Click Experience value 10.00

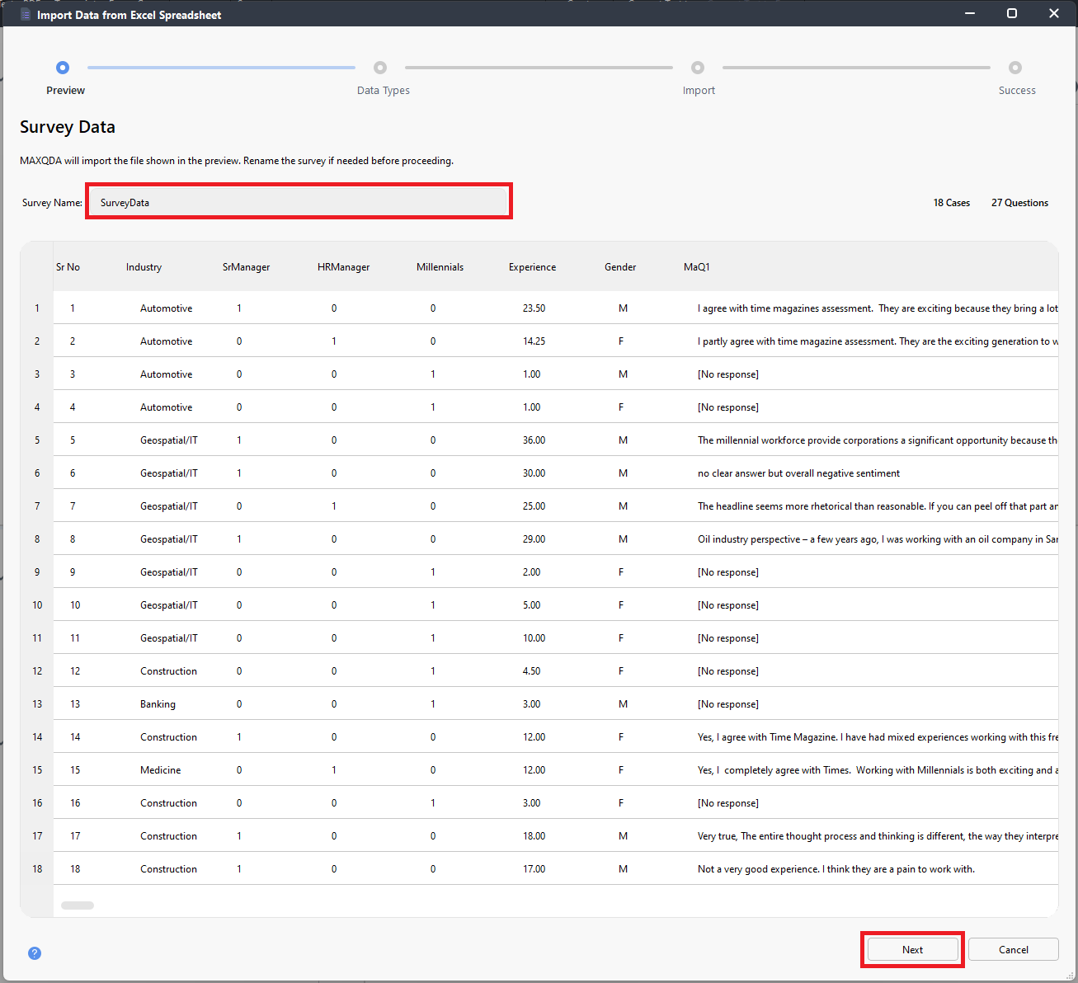click(534, 638)
